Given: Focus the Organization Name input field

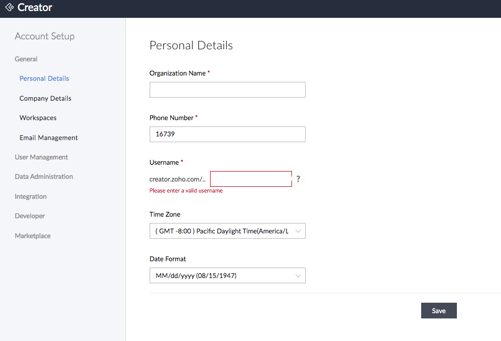Looking at the screenshot, I should pos(227,90).
